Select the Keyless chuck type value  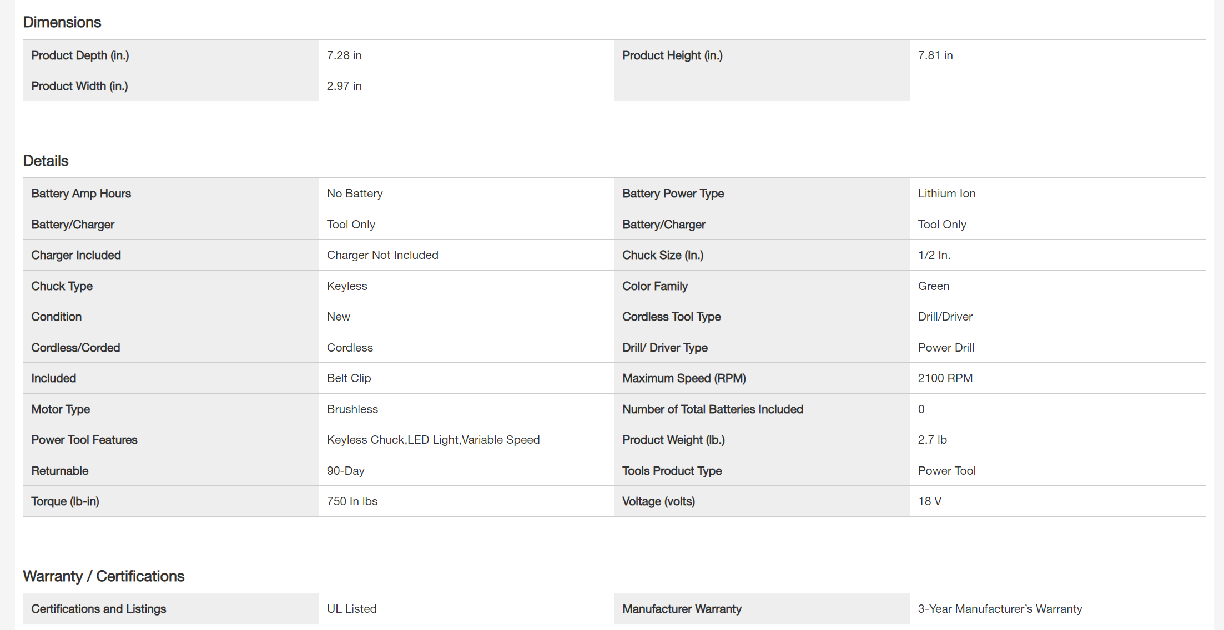coord(347,286)
